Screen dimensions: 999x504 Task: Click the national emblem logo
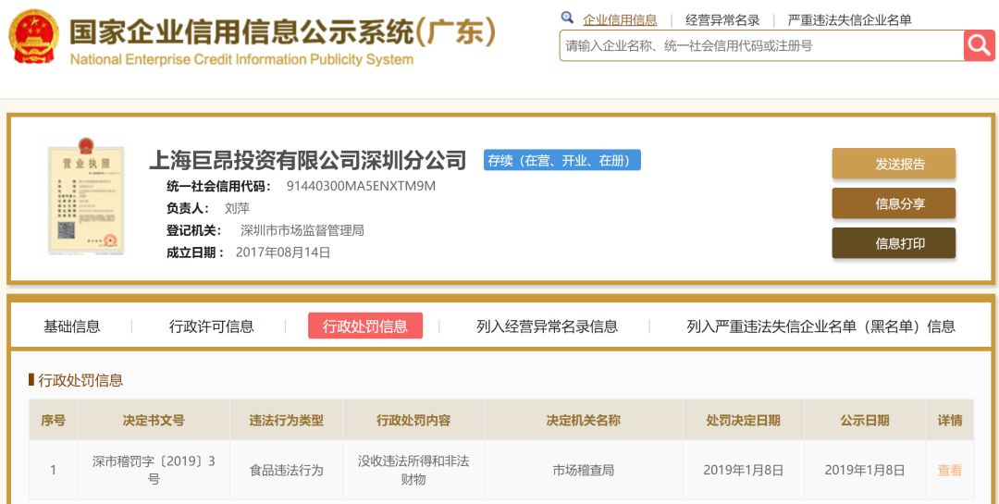tap(34, 36)
